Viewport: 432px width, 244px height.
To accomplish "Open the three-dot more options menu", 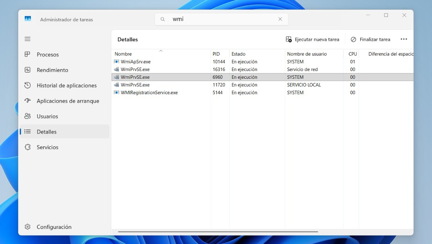I will pyautogui.click(x=404, y=39).
